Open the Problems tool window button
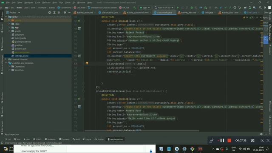Image resolution: width=272 pixels, height=153 pixels. (x=50, y=139)
